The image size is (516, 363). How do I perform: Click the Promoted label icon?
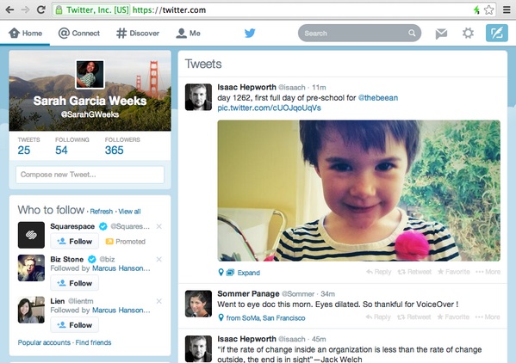tap(109, 242)
